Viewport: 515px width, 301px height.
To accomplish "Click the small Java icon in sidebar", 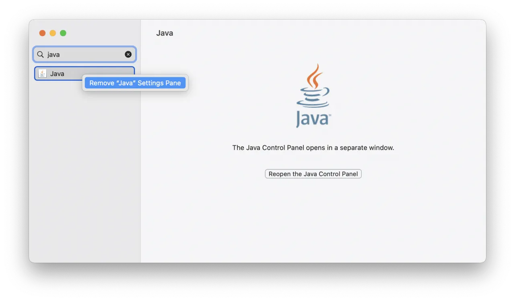I will (42, 74).
